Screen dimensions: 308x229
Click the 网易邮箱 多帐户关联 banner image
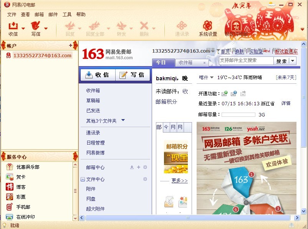click(247, 168)
